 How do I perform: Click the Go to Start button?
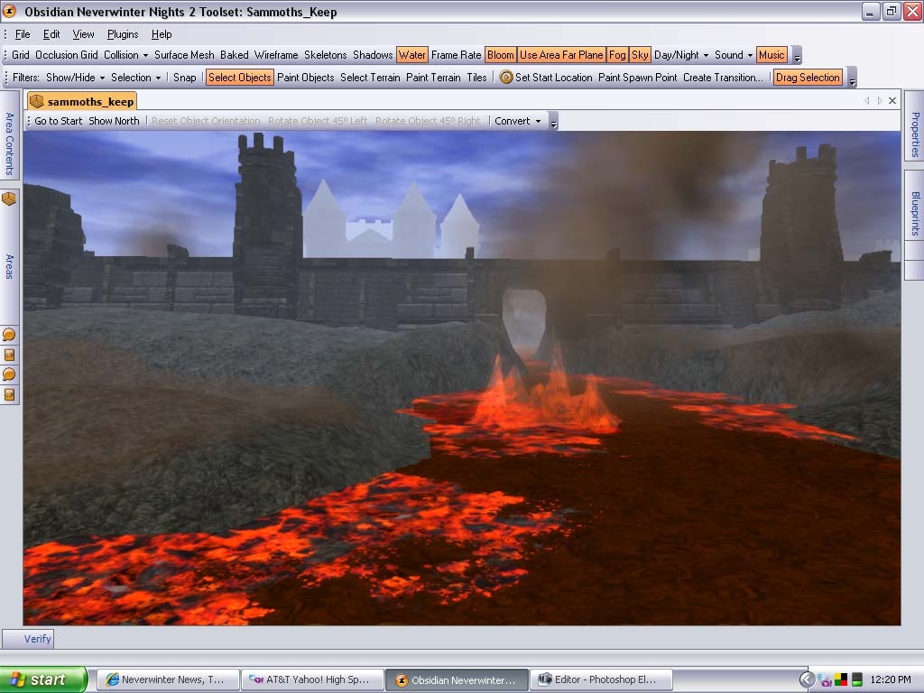click(58, 121)
